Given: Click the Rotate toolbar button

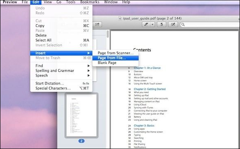Looking at the screenshot, I should click(161, 24).
